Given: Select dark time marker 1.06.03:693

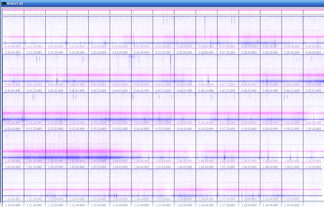Looking at the screenshot, I should [x=185, y=167].
